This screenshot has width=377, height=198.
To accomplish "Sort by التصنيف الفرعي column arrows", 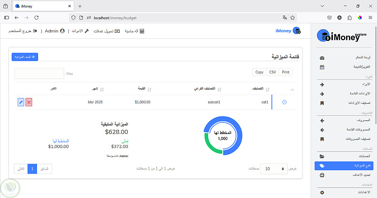I will (219, 89).
